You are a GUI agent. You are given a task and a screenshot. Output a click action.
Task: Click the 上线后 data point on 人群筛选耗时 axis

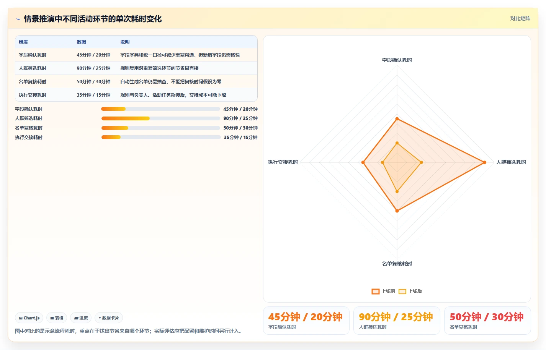pos(422,162)
